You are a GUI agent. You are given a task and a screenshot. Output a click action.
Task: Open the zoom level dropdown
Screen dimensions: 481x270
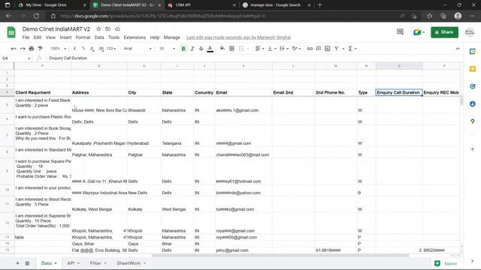58,49
